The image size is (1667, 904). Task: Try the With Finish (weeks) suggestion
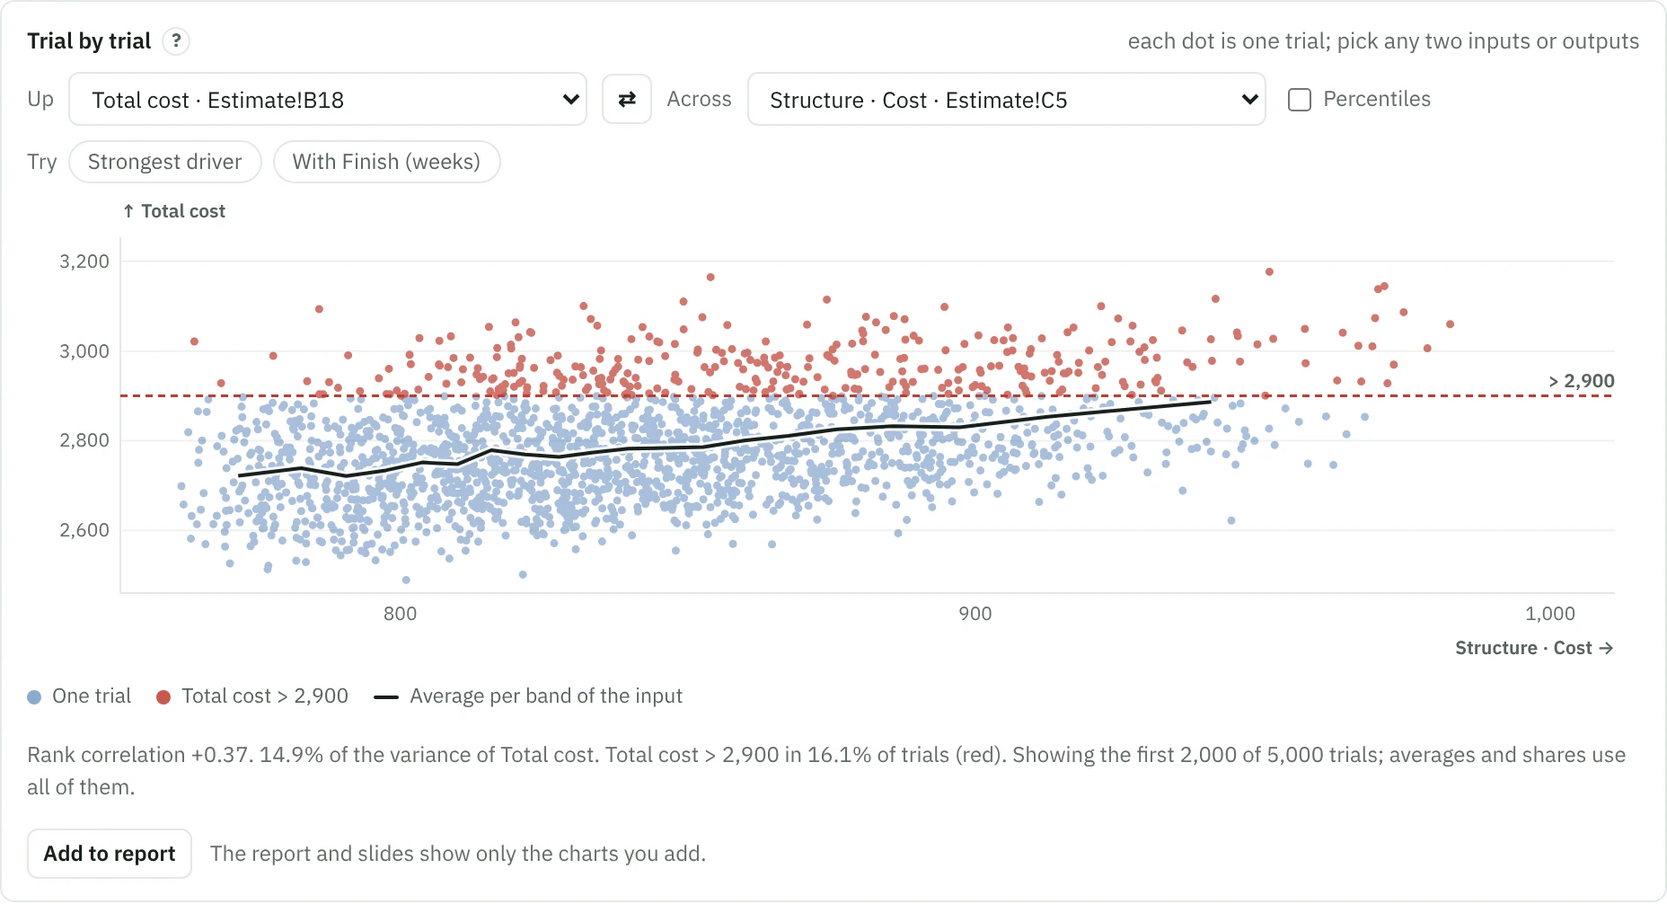tap(386, 162)
